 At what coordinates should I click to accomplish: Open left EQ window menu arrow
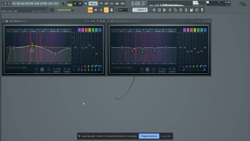point(4,21)
